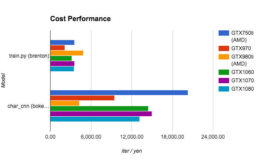The width and height of the screenshot is (263, 162).
Task: Click the orange GTX980ti (AMD) legend swatch
Action: (224, 57)
